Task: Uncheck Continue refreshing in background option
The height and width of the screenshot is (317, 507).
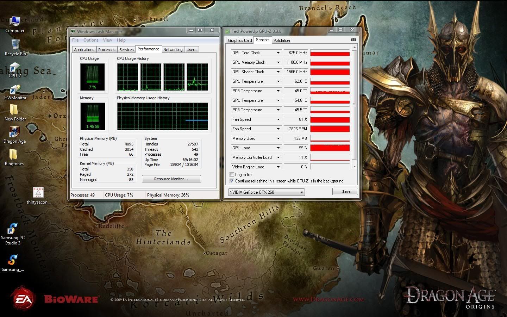Action: pyautogui.click(x=232, y=181)
